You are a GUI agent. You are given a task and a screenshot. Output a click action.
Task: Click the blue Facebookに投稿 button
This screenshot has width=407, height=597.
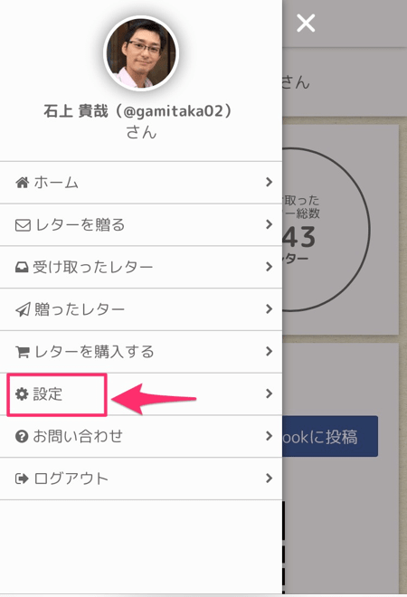(x=330, y=436)
